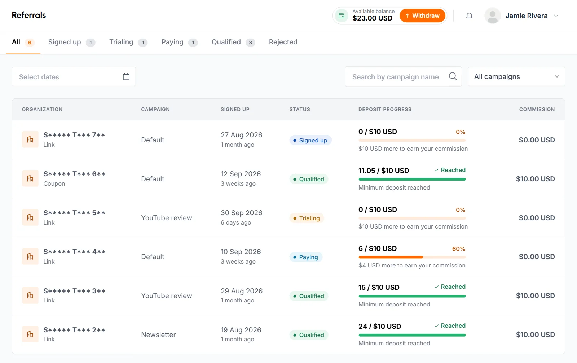Click "$4 USD more to earn your commission"
This screenshot has width=577, height=363.
coord(412,265)
